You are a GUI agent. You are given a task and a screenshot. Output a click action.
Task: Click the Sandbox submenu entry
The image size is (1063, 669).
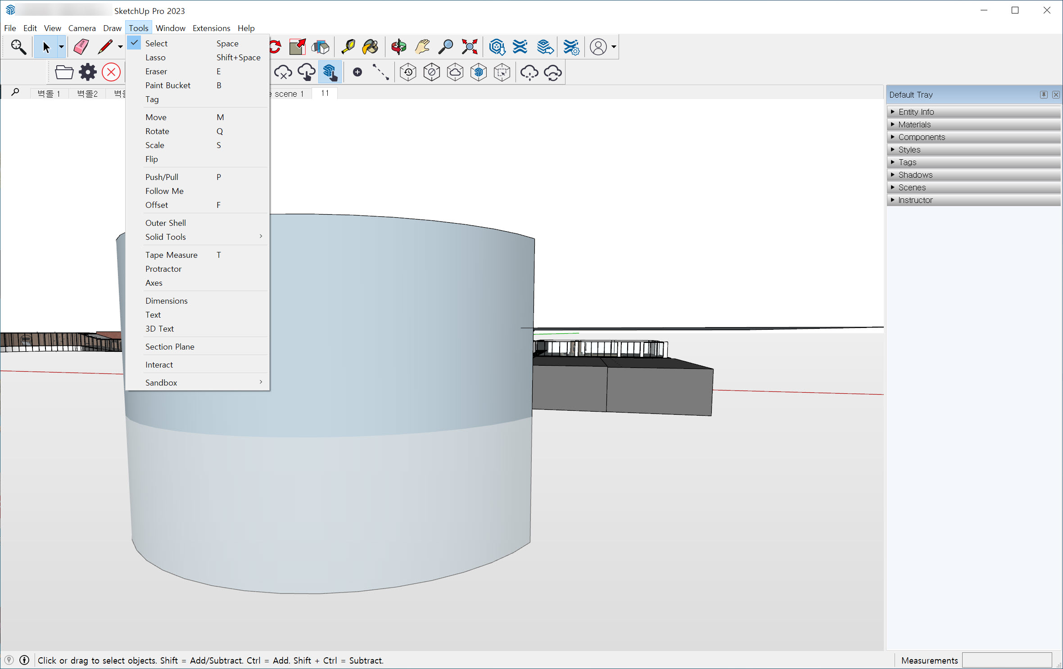pos(161,382)
